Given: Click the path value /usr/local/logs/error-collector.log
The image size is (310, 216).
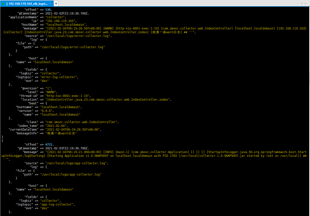Looking at the screenshot, I should 72,47.
